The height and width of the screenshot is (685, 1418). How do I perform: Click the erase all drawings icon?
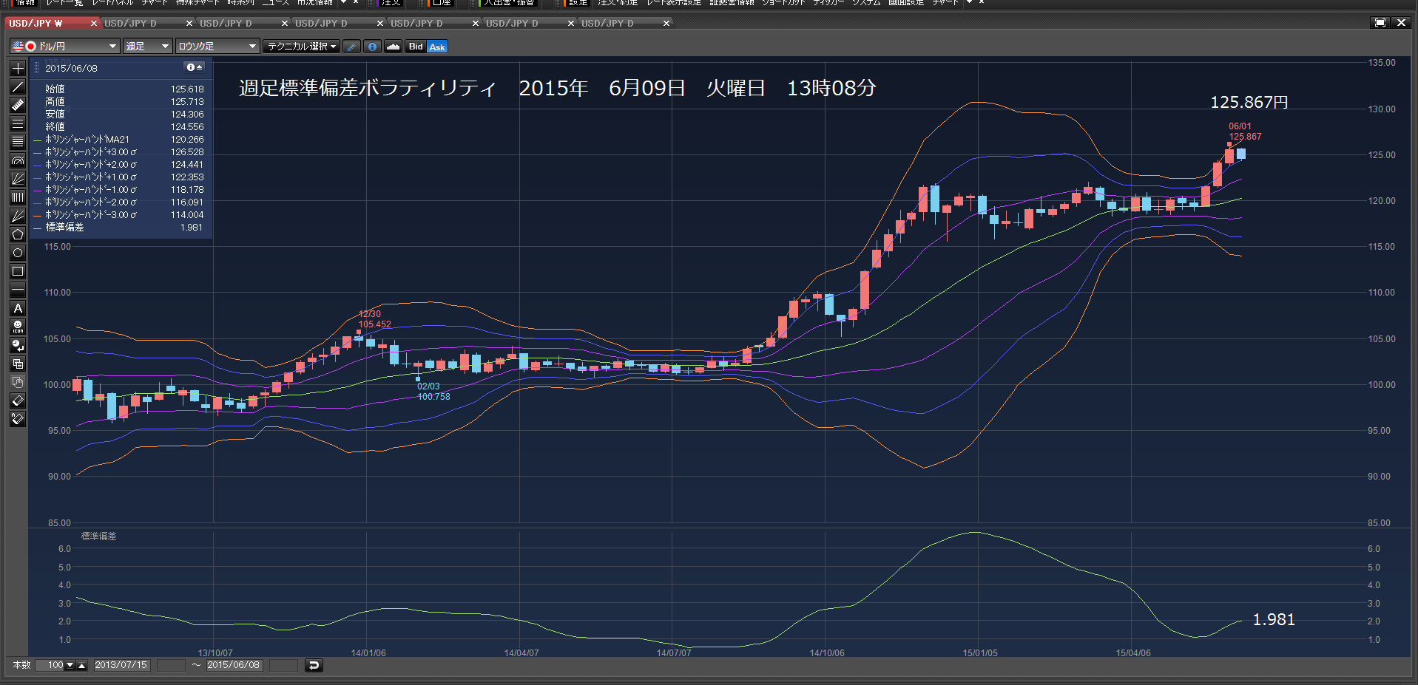(x=18, y=419)
